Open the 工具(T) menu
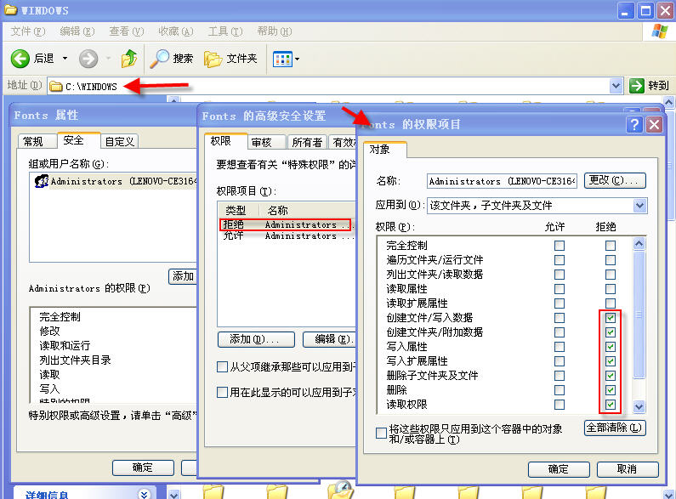 225,31
